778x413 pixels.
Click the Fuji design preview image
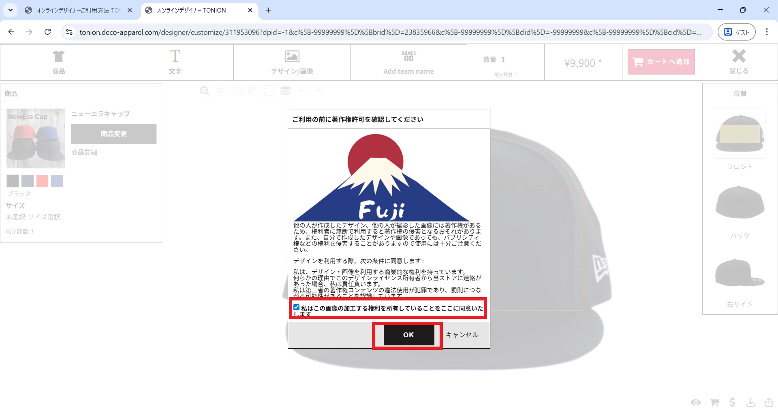(382, 177)
